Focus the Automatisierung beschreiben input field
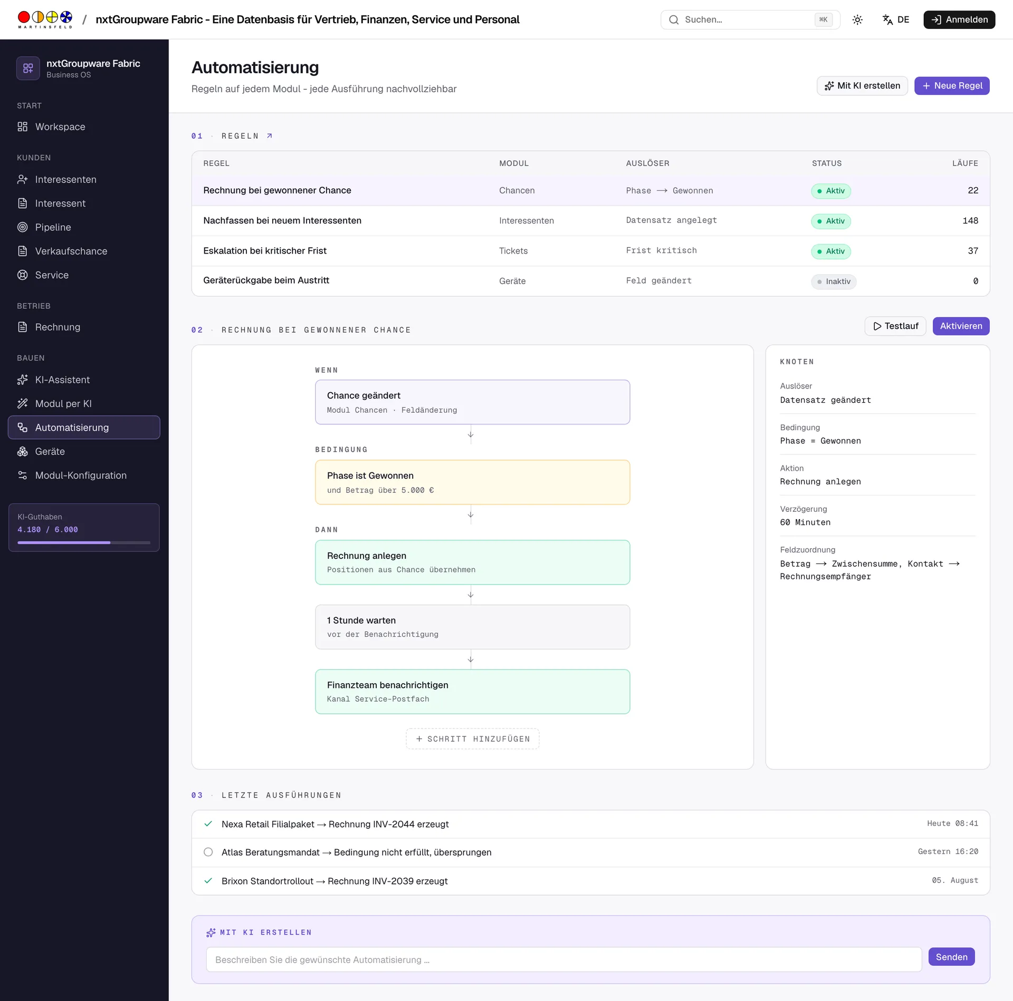The image size is (1013, 1001). click(x=563, y=960)
